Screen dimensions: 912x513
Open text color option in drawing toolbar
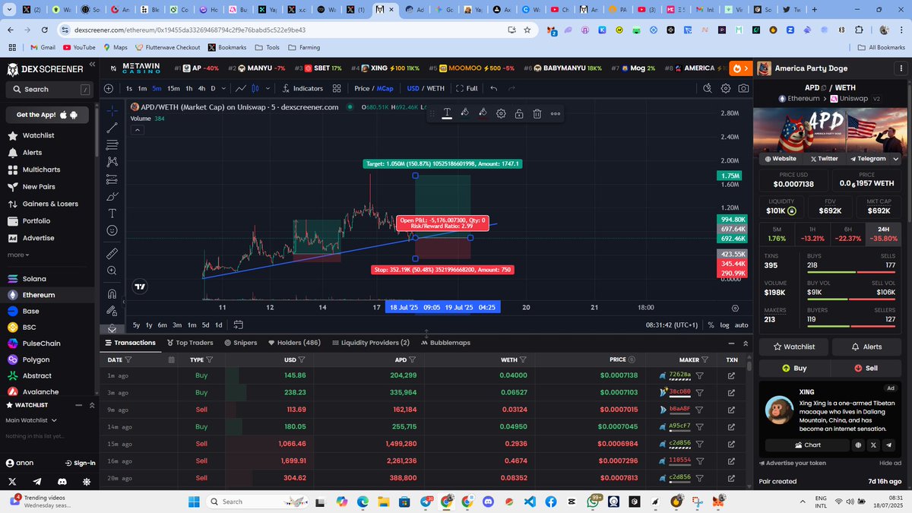click(447, 113)
